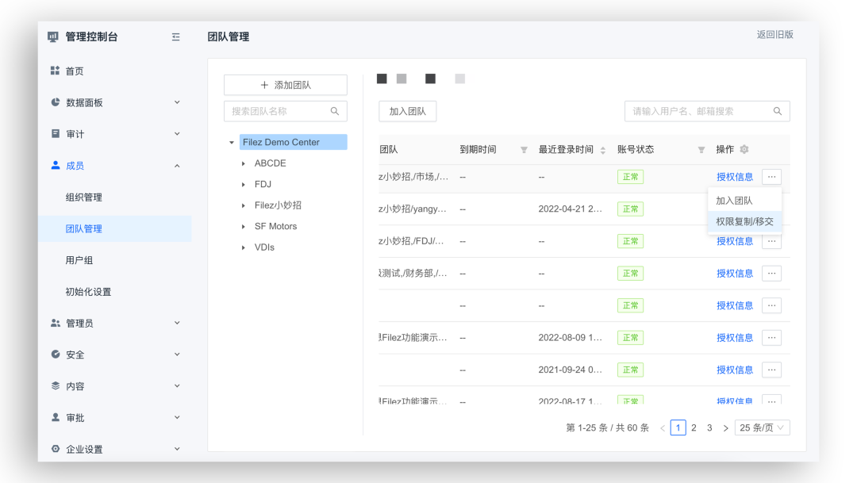This screenshot has width=857, height=483.
Task: Open the 账号状态 column filter icon
Action: [701, 150]
